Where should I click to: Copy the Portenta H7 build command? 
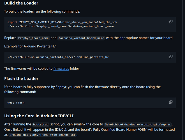coord(171,57)
